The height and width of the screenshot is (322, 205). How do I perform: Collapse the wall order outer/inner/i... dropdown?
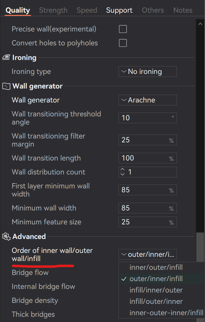[x=148, y=255]
